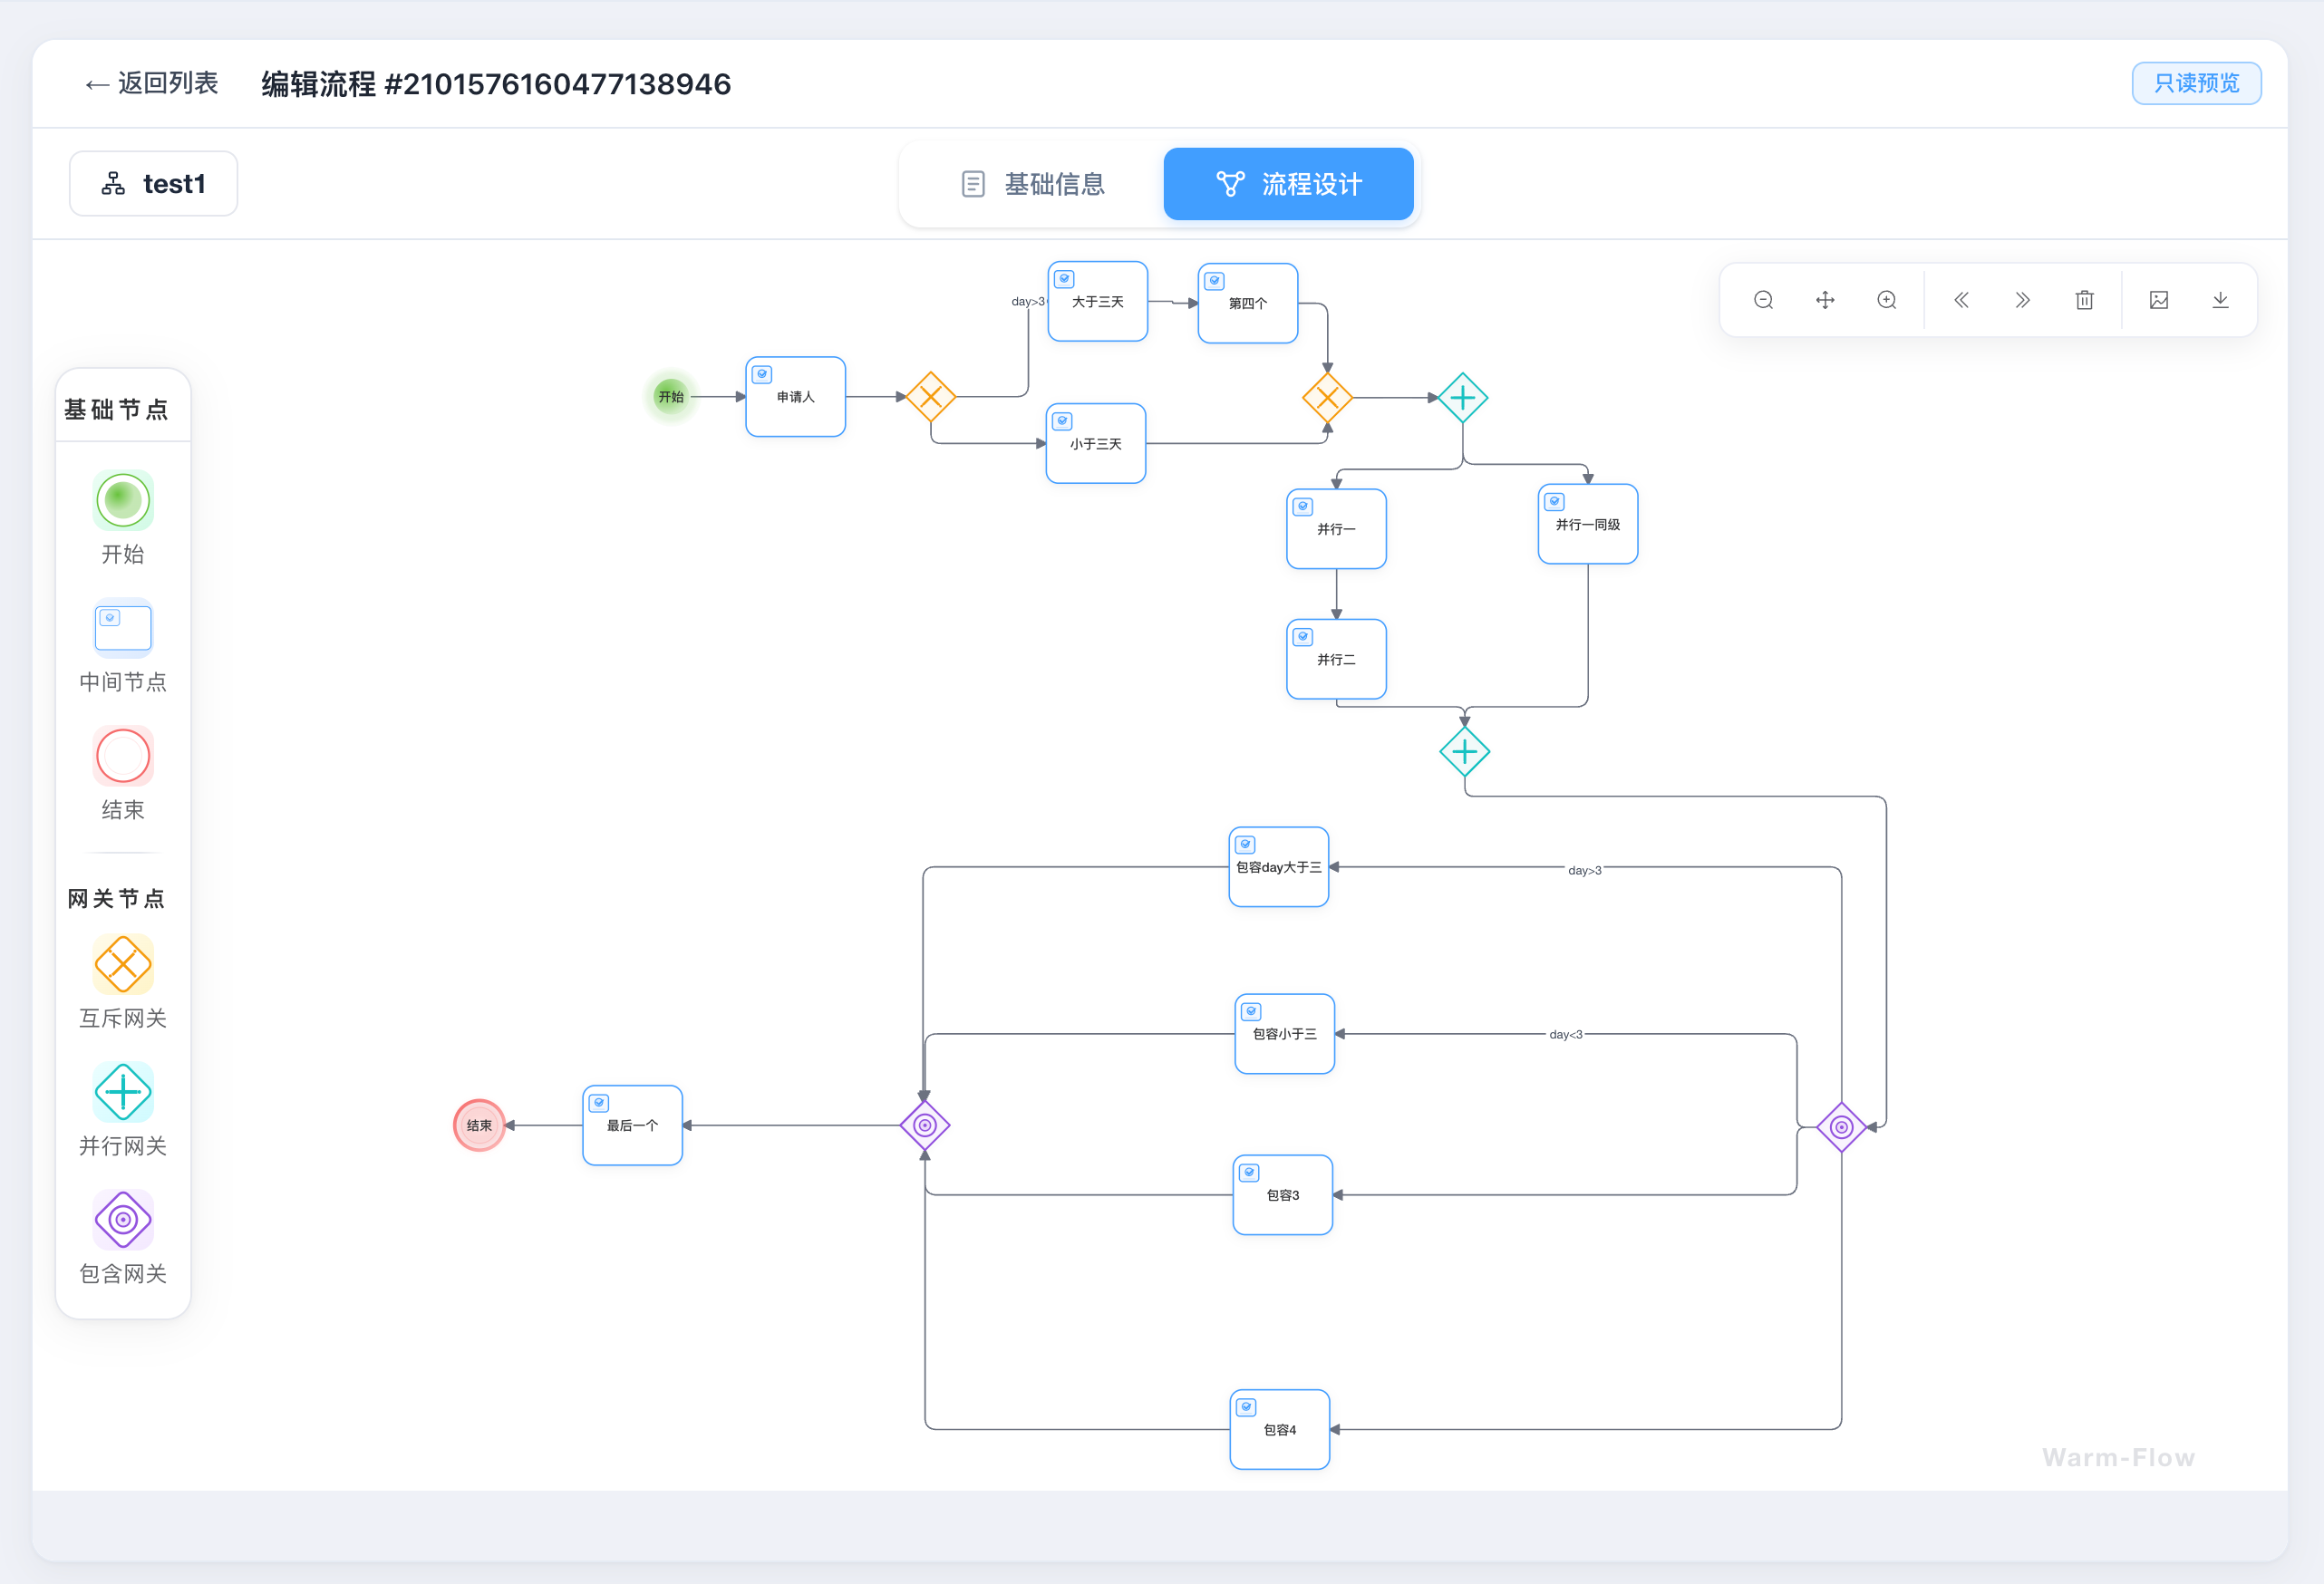The height and width of the screenshot is (1584, 2324).
Task: Select the 小于三天 node
Action: click(x=1096, y=444)
